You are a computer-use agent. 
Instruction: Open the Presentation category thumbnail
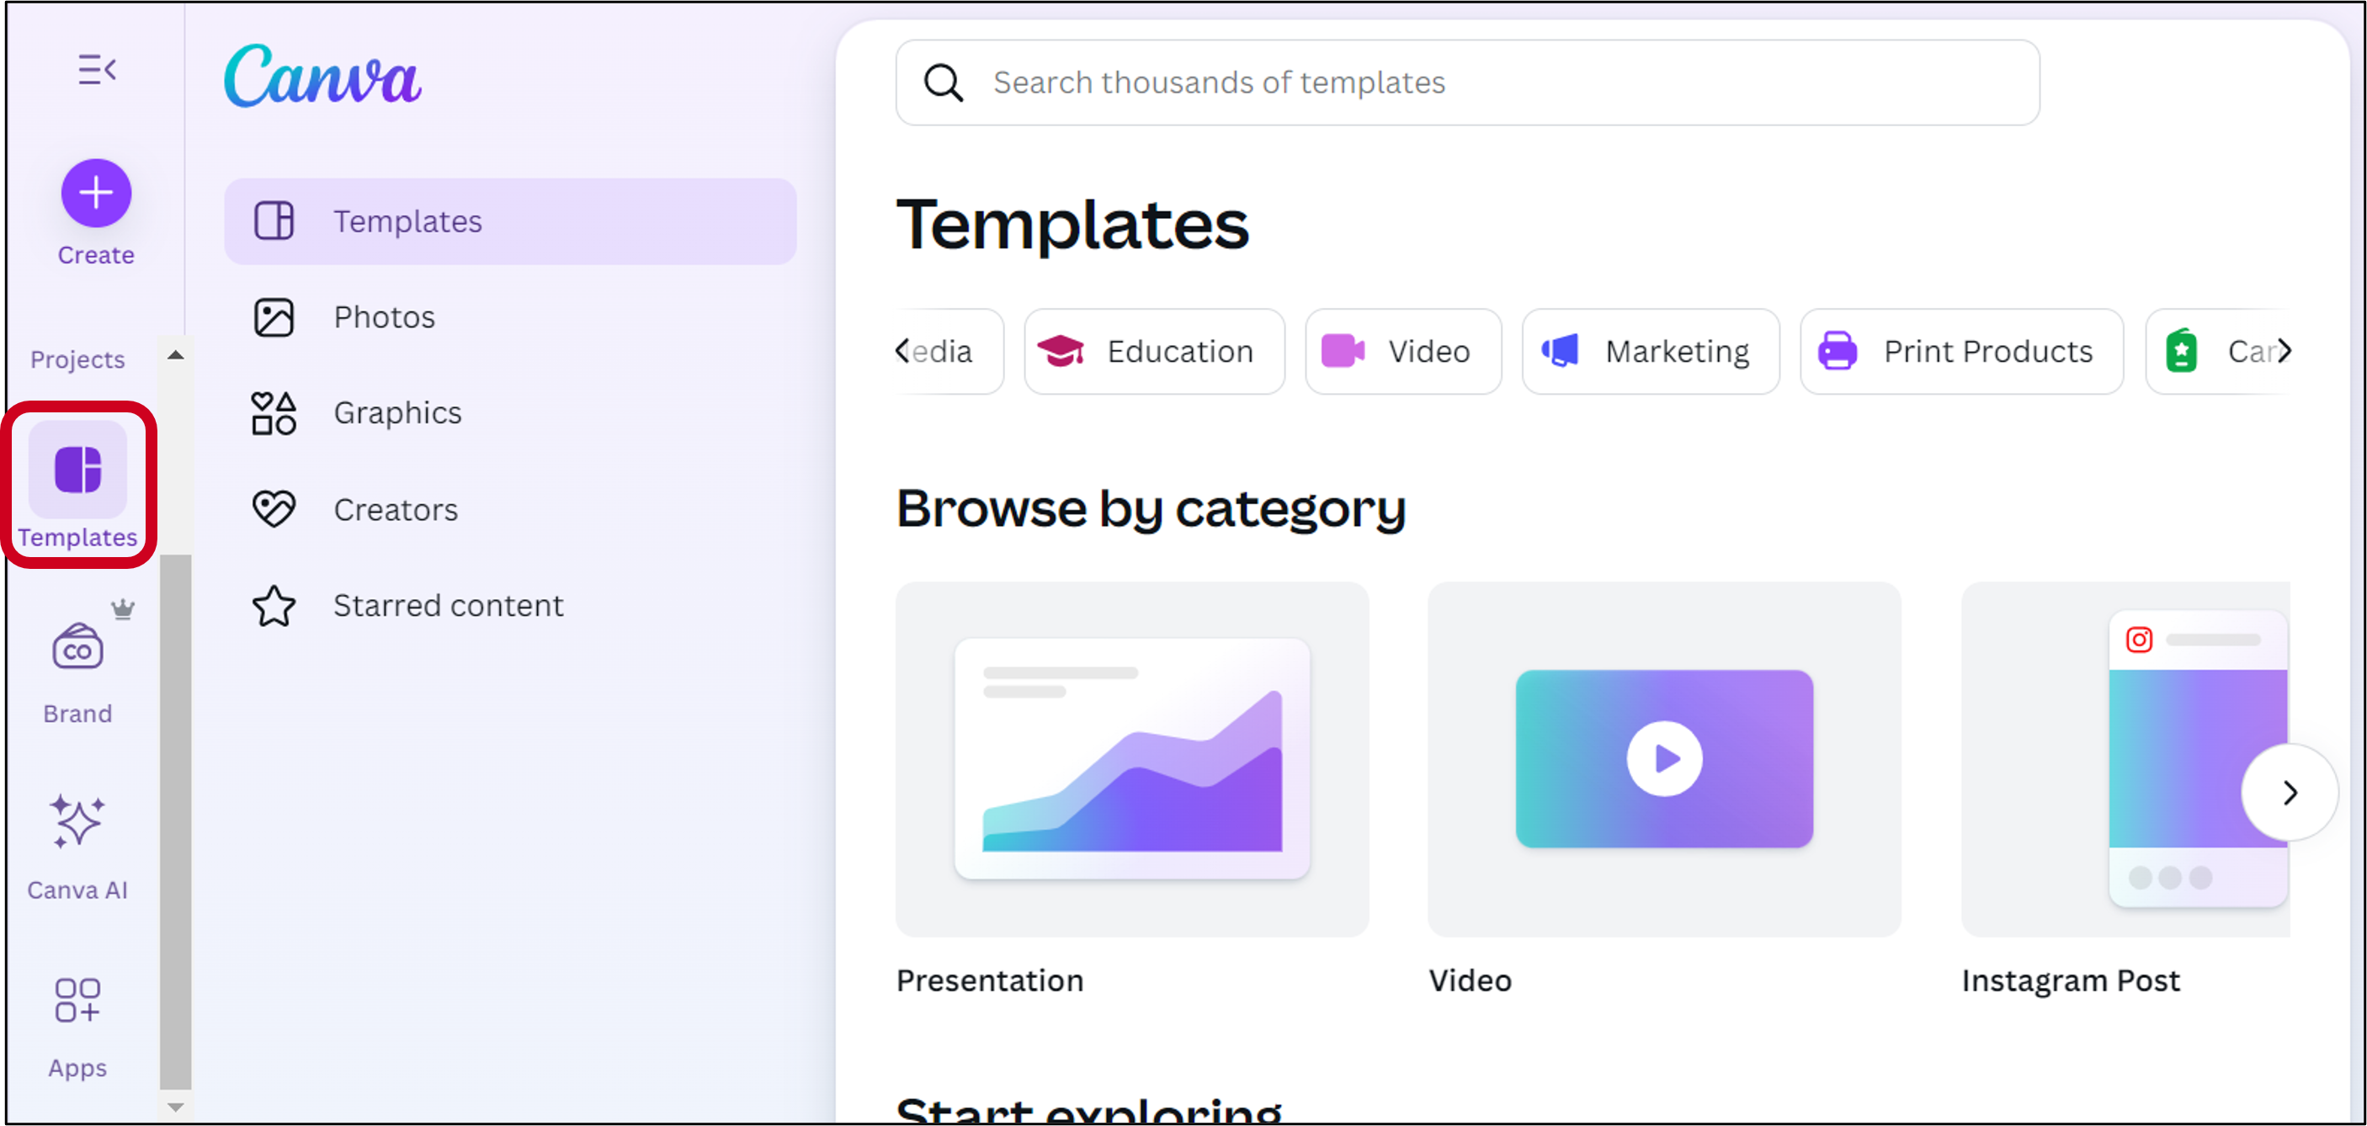1132,758
